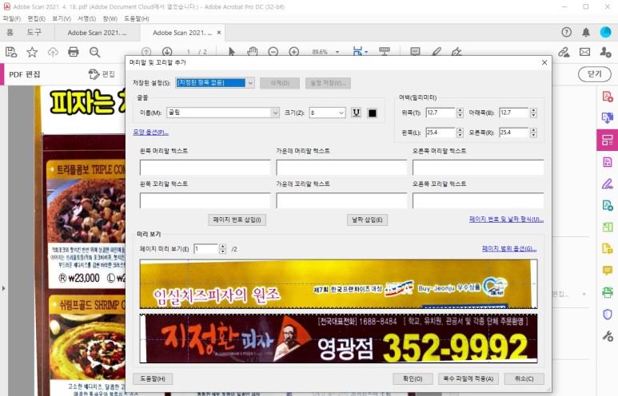This screenshot has width=618, height=396.
Task: Open the 모양 옵션 link
Action: [150, 133]
